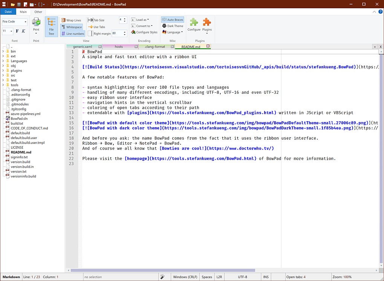Close the README.md tab
Image resolution: width=384 pixels, height=281 pixels.
(x=208, y=46)
